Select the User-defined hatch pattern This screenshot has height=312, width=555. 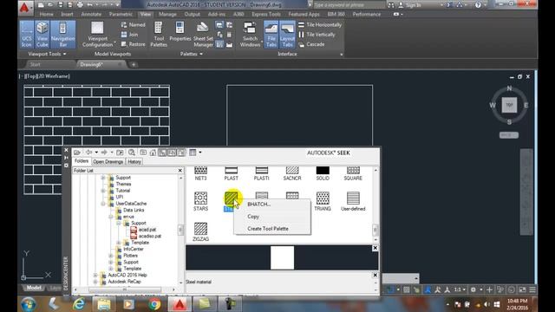pyautogui.click(x=353, y=201)
